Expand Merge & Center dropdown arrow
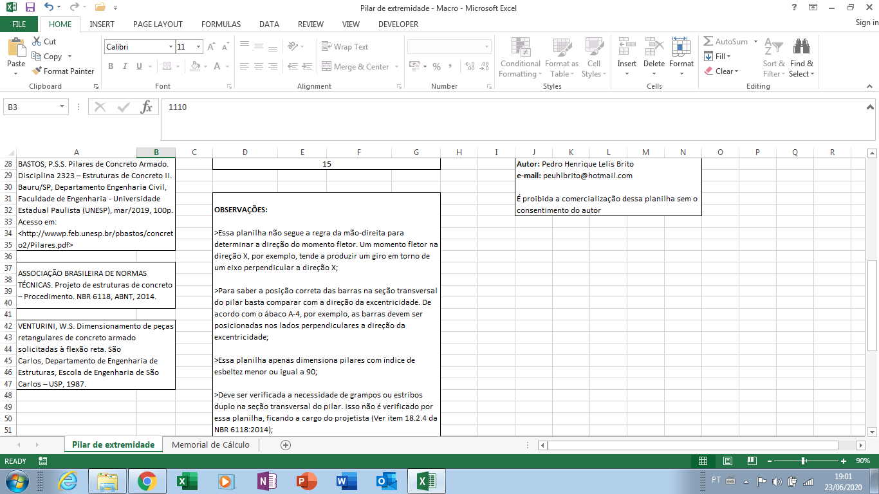 point(396,67)
